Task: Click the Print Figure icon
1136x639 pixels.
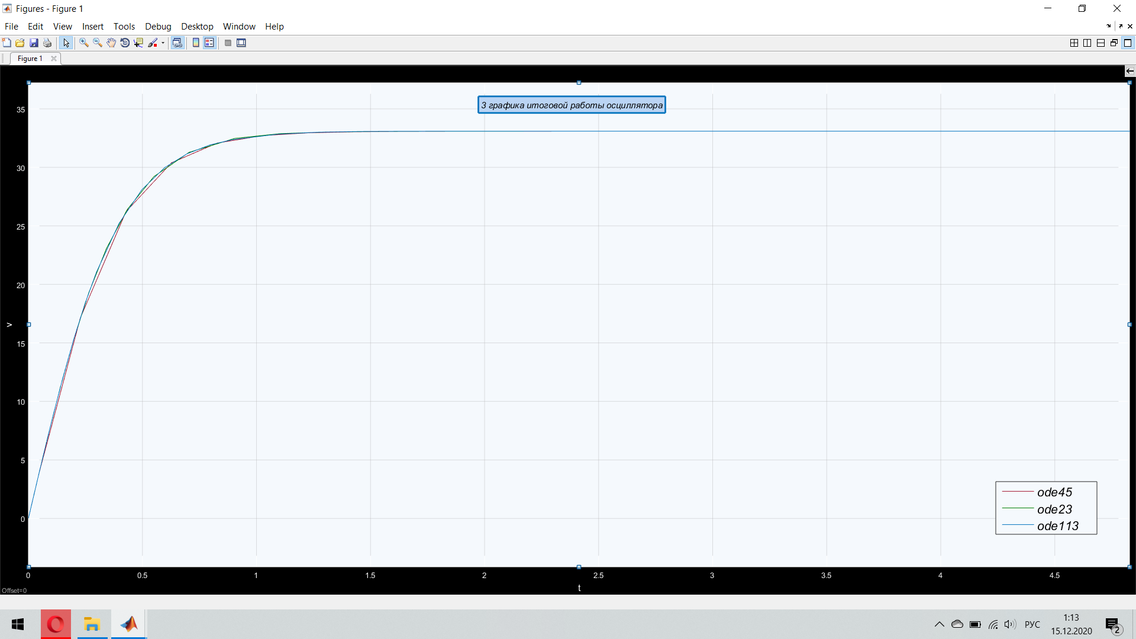Action: (x=47, y=43)
